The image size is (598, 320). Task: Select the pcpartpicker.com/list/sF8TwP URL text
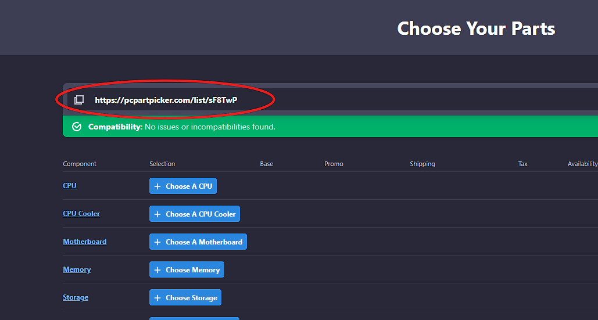pyautogui.click(x=166, y=100)
